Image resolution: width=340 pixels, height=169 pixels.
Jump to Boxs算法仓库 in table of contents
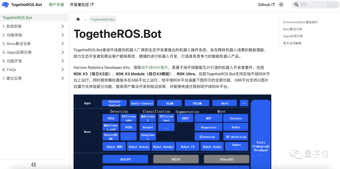(292, 29)
